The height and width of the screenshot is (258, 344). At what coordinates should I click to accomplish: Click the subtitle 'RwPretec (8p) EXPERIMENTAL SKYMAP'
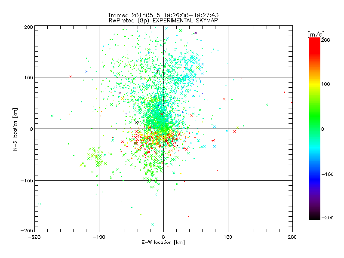click(x=163, y=21)
